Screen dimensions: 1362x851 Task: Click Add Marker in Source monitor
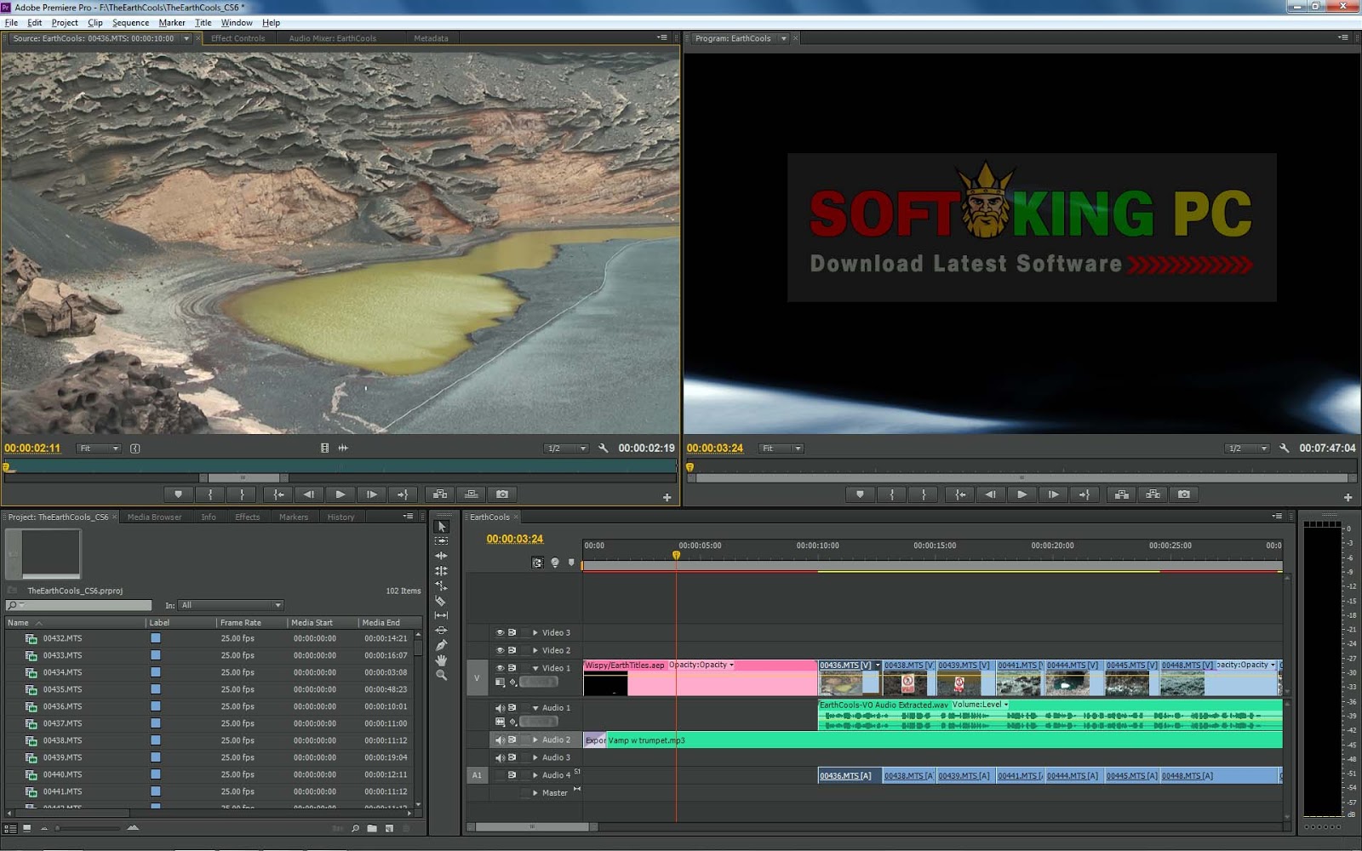click(x=178, y=494)
